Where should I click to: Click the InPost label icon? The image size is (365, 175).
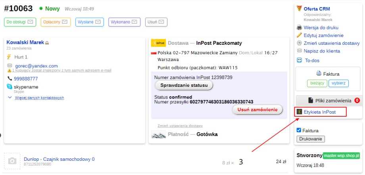[x=300, y=112]
